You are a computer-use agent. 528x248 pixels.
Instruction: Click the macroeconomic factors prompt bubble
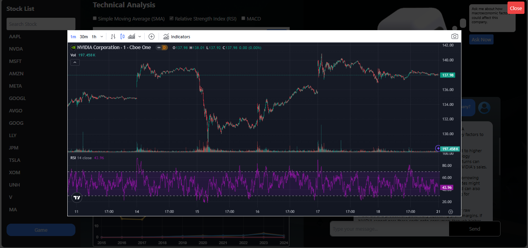492,18
